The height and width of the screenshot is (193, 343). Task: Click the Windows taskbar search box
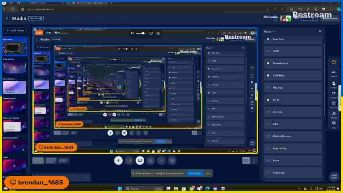pos(144,189)
